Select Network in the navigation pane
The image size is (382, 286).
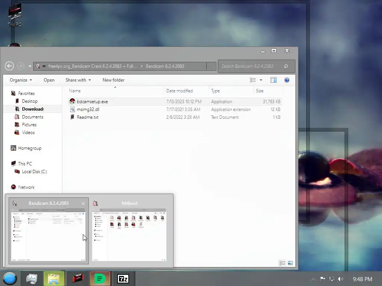(x=26, y=187)
